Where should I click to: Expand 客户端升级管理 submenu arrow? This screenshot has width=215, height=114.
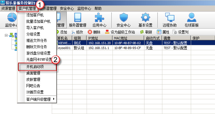point(54,99)
